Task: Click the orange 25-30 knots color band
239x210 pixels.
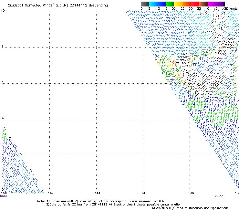Action: coord(187,4)
